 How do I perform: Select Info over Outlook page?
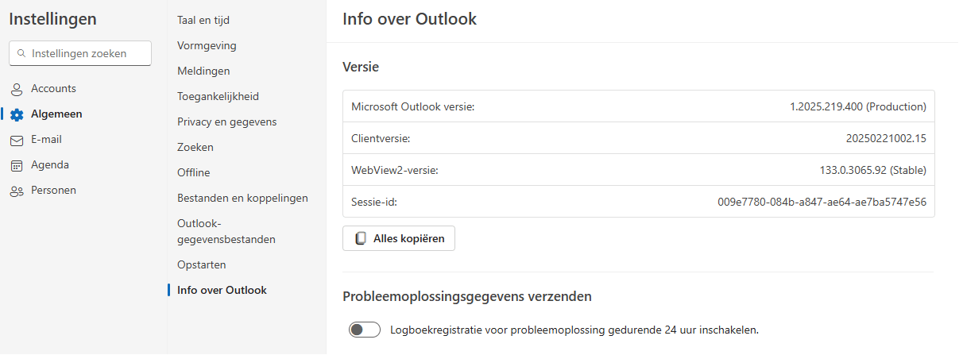pos(222,290)
